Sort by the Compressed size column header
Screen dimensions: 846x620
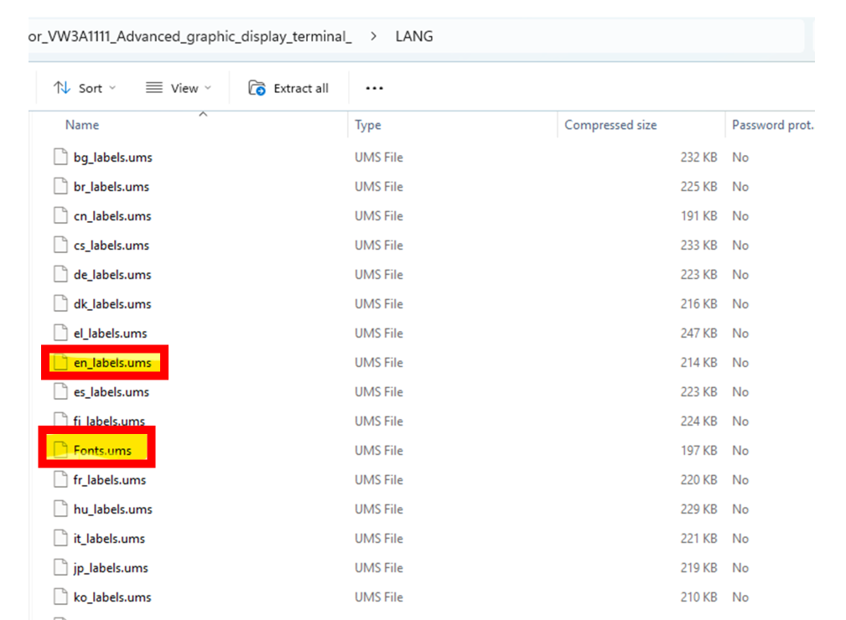(x=610, y=125)
